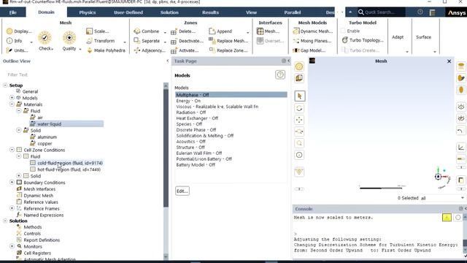Convert mesh with Make Polyhedra
This screenshot has width=467, height=263.
click(106, 50)
